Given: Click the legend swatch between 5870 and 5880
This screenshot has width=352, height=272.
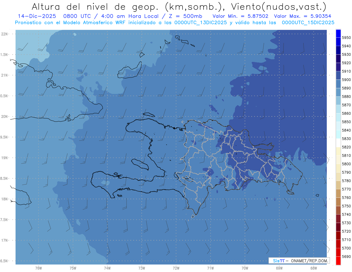Looking at the screenshot, I should [338, 101].
